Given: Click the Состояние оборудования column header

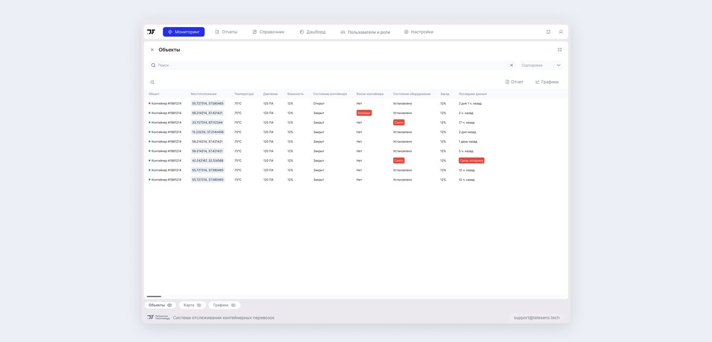Looking at the screenshot, I should click(412, 94).
